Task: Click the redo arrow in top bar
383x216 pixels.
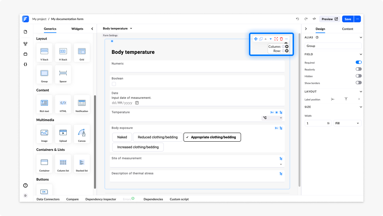Action: [306, 19]
